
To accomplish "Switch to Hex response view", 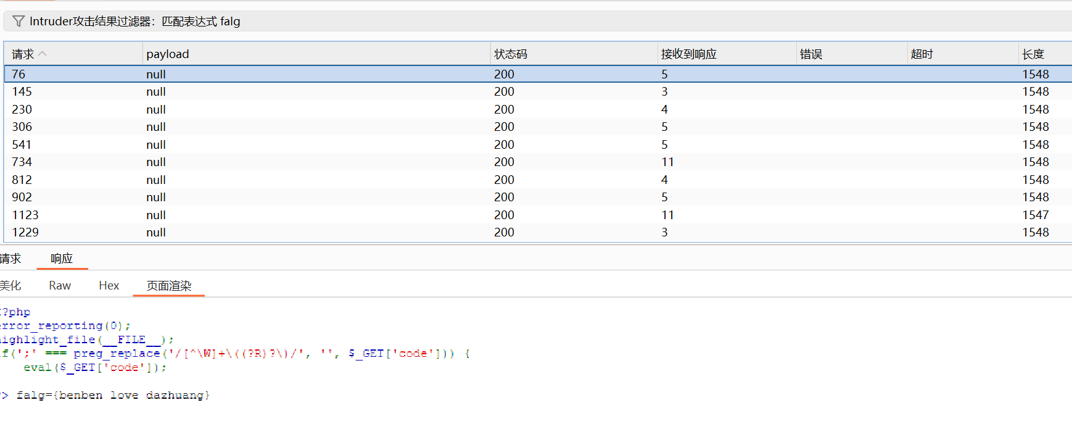I will (109, 286).
